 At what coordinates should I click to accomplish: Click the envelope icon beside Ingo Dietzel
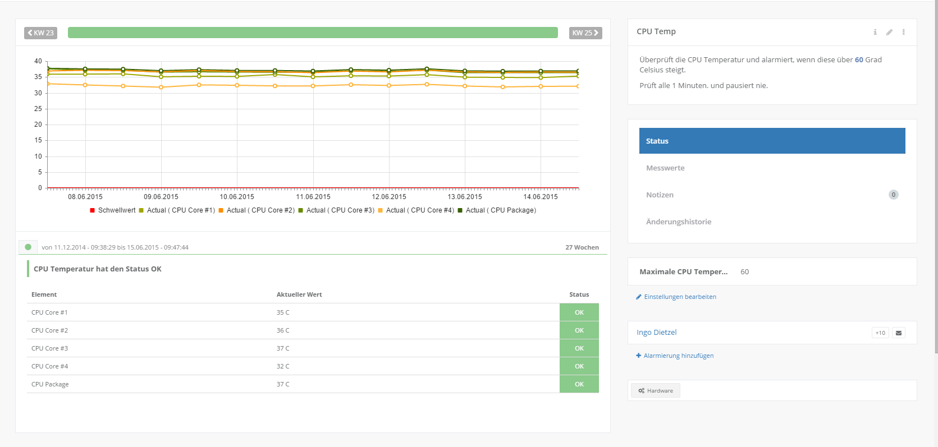point(899,333)
